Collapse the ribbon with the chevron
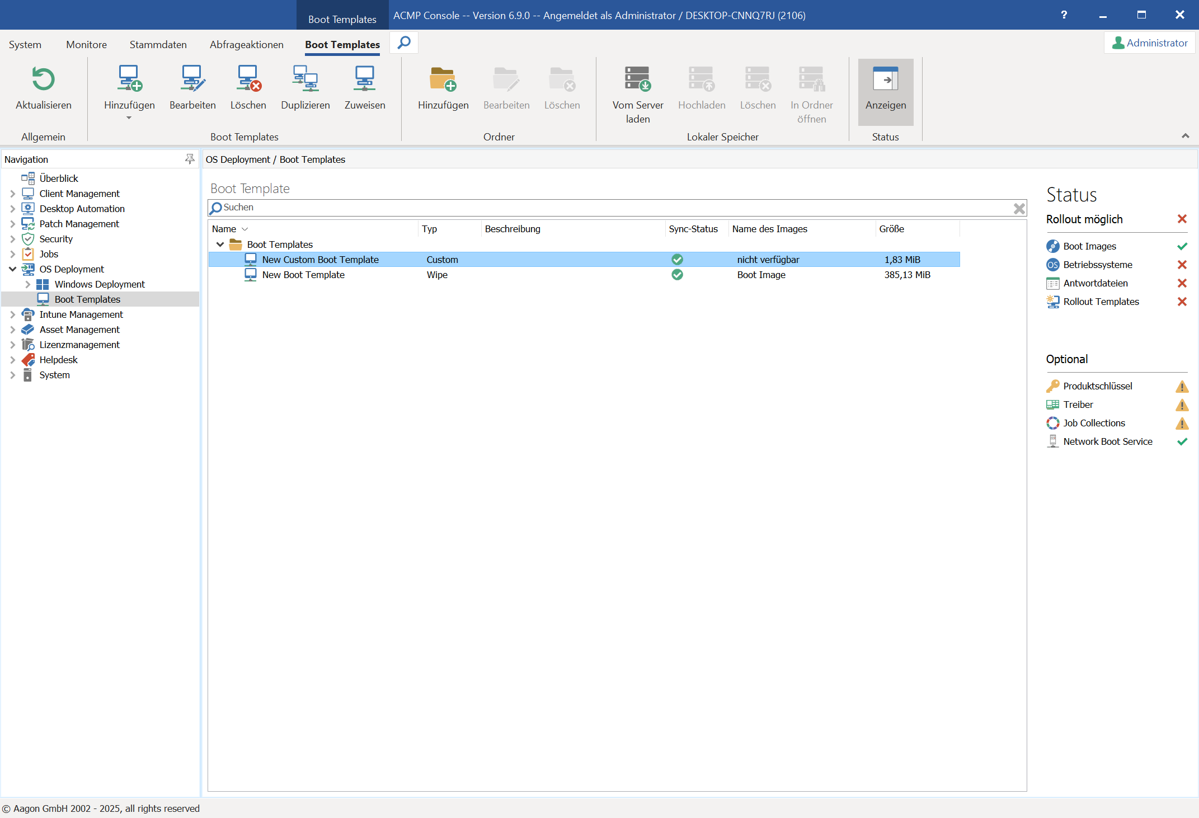1199x818 pixels. (x=1185, y=136)
